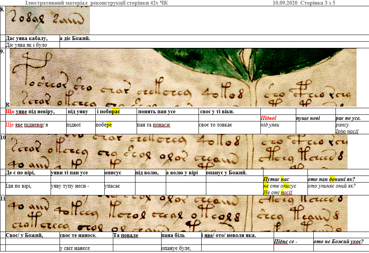Click the red italic word 'Підвої'
The width and height of the screenshot is (369, 253).
click(x=269, y=118)
